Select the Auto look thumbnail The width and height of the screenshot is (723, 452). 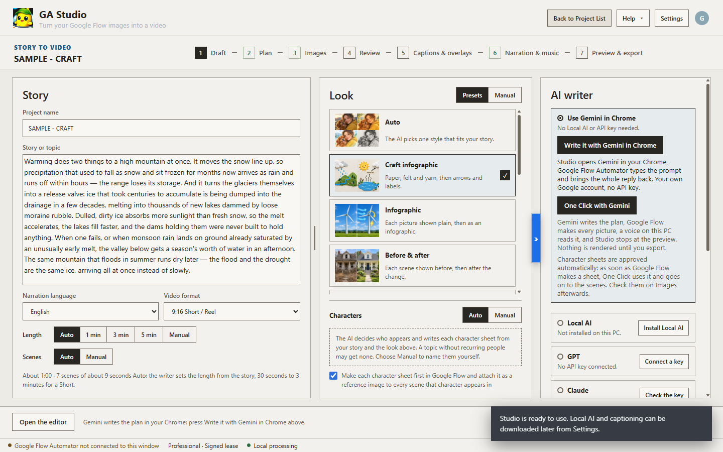pos(357,130)
